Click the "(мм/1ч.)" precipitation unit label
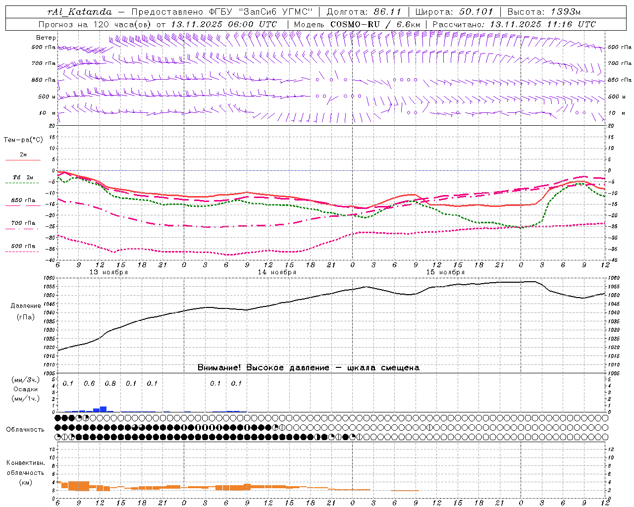This screenshot has width=634, height=507. pyautogui.click(x=26, y=399)
